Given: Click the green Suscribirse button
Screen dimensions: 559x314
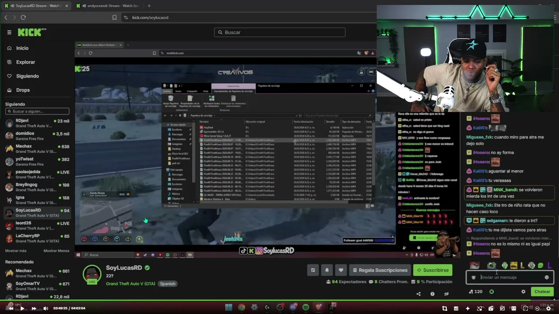Looking at the screenshot, I should click(x=432, y=270).
